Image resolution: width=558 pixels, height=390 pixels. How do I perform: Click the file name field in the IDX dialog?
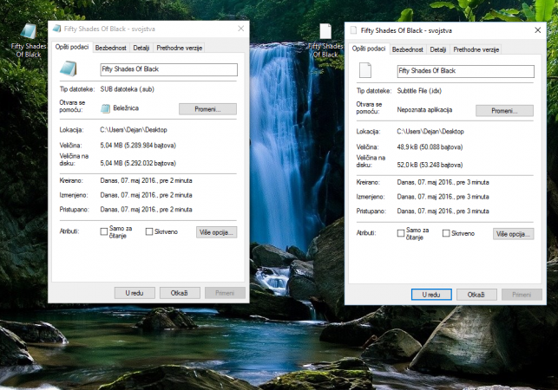click(x=464, y=71)
